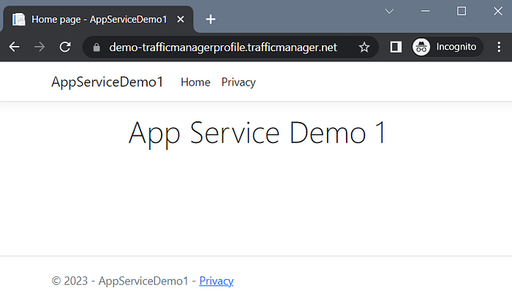This screenshot has width=512, height=296.
Task: Open the browser side panel
Action: pos(396,47)
